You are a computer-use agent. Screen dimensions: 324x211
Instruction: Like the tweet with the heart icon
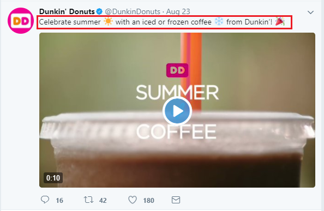click(133, 200)
